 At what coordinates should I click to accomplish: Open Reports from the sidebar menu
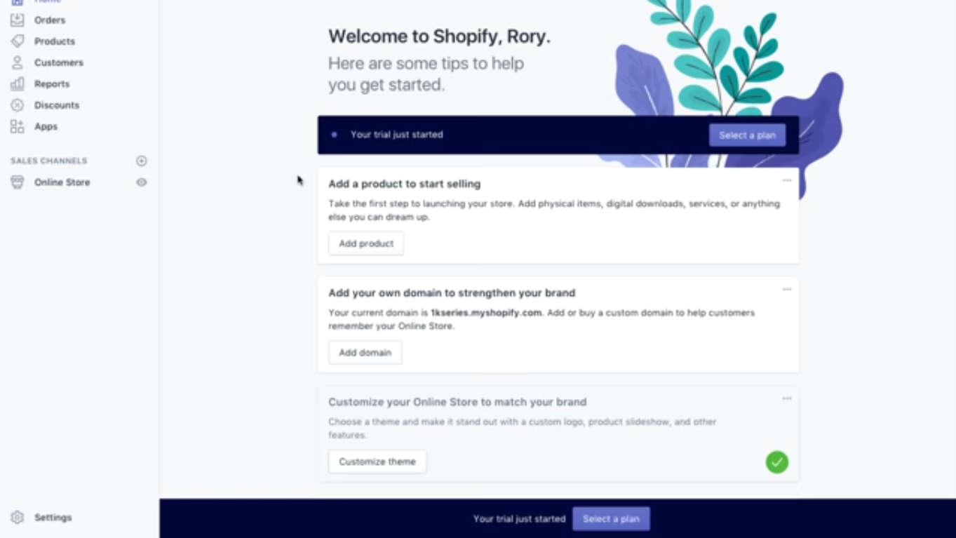click(52, 83)
